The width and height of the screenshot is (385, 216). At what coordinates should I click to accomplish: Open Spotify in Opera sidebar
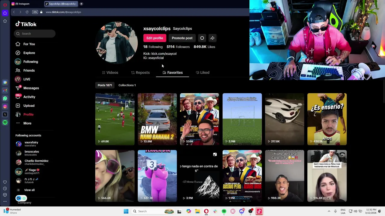[5, 122]
